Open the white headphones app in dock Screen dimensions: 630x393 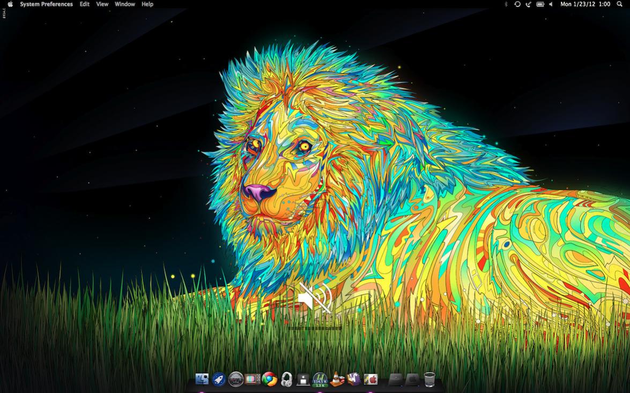[286, 379]
